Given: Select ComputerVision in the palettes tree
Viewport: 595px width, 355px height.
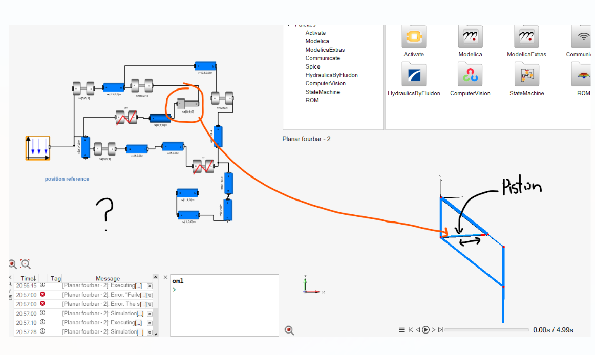Looking at the screenshot, I should coord(325,83).
